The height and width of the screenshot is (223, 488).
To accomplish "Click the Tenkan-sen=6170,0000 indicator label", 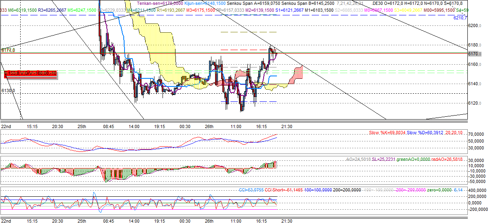I will pyautogui.click(x=161, y=3).
